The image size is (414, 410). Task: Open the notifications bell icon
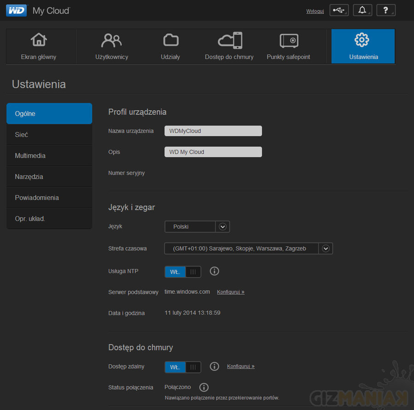pyautogui.click(x=362, y=11)
